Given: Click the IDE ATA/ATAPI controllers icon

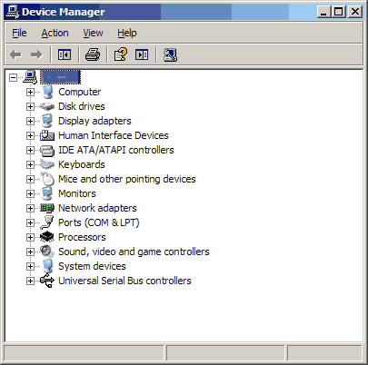Looking at the screenshot, I should [47, 150].
